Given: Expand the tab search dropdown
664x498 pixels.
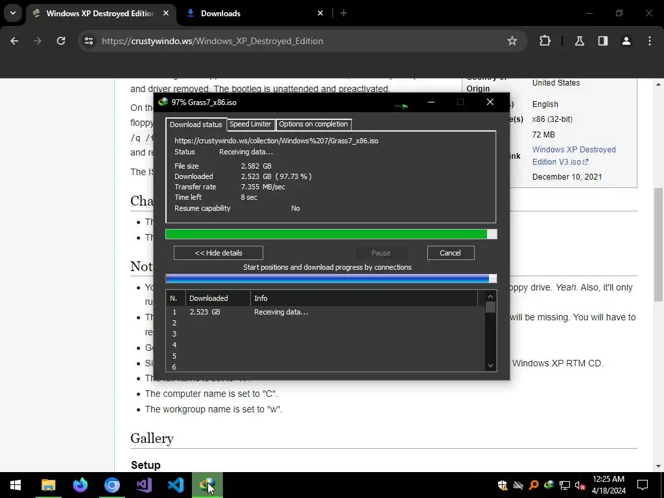Looking at the screenshot, I should [x=13, y=13].
